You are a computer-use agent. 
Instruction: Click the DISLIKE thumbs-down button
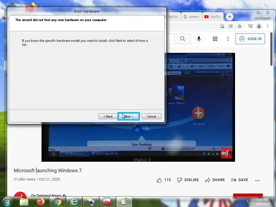click(188, 180)
